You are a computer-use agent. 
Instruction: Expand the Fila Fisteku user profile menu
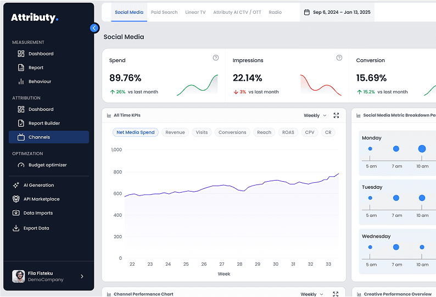(82, 276)
